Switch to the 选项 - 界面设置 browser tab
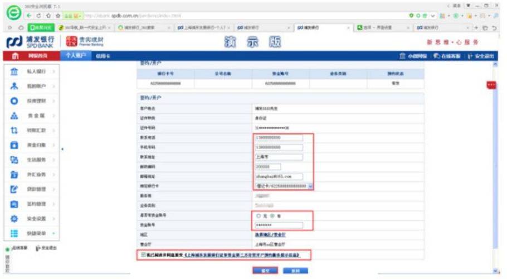Image resolution: width=507 pixels, height=279 pixels. click(383, 28)
